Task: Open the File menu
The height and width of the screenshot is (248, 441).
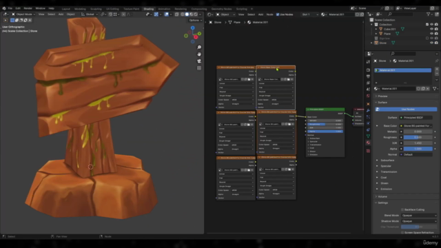Action: (10, 8)
